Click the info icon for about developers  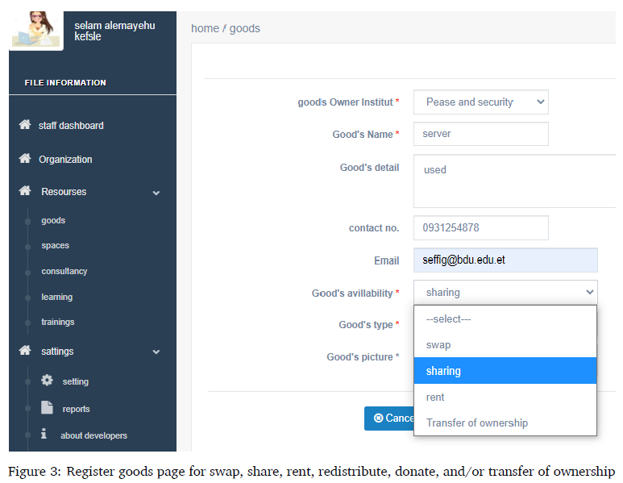pyautogui.click(x=44, y=435)
